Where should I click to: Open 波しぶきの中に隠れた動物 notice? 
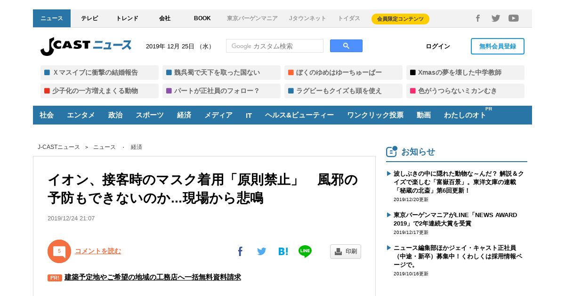coord(459,182)
